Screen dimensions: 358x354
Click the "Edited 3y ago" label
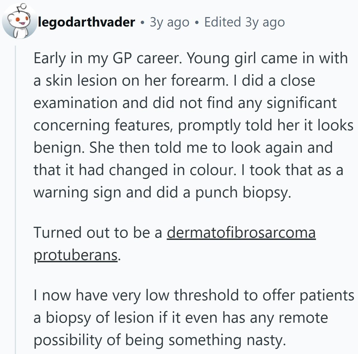pos(244,22)
